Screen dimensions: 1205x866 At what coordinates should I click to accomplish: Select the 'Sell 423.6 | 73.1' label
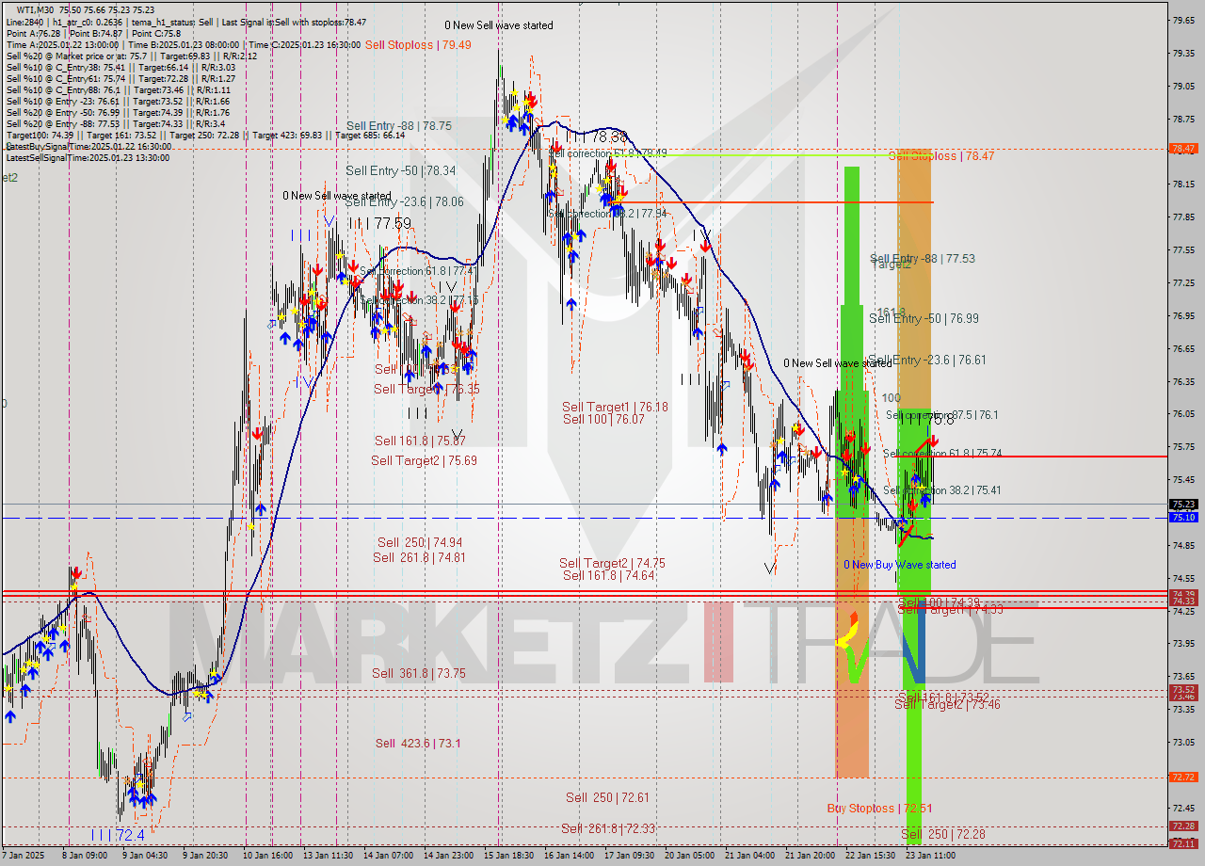point(418,743)
